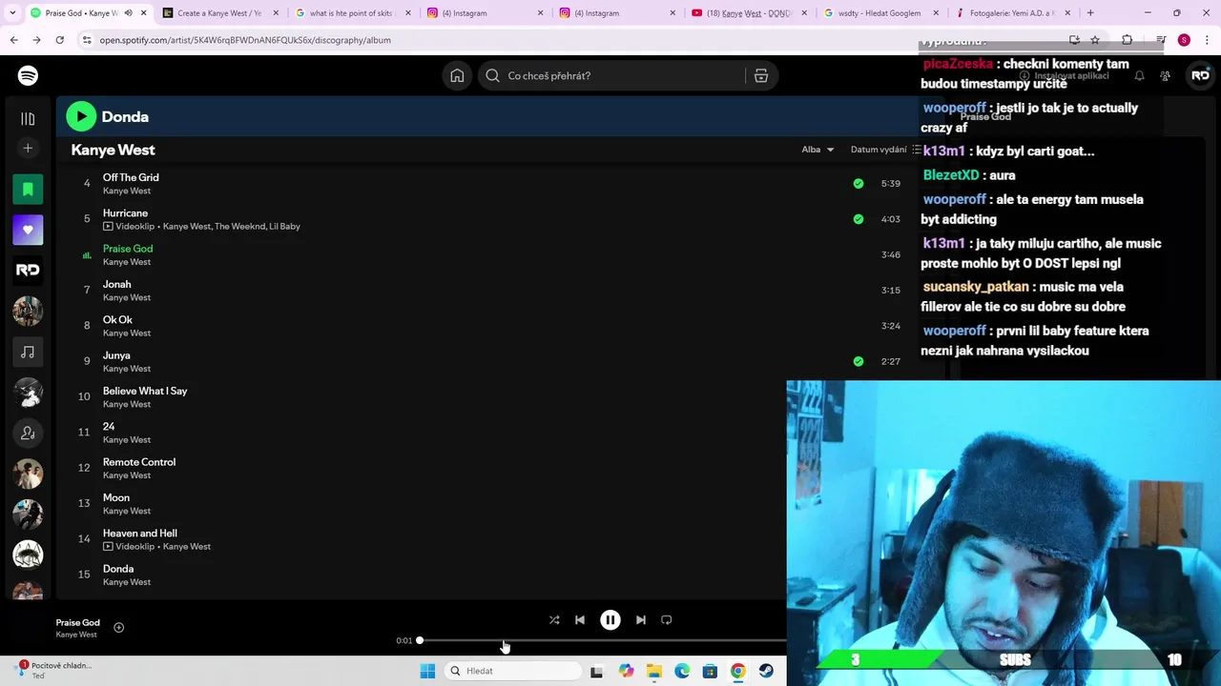Open Lil Baby artist link on Hurricane

(x=286, y=227)
